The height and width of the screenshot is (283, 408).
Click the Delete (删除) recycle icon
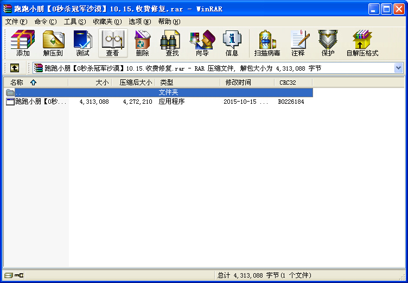click(142, 43)
